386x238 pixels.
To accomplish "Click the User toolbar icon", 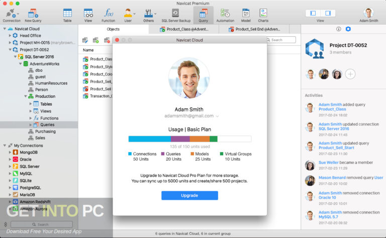I will (128, 13).
